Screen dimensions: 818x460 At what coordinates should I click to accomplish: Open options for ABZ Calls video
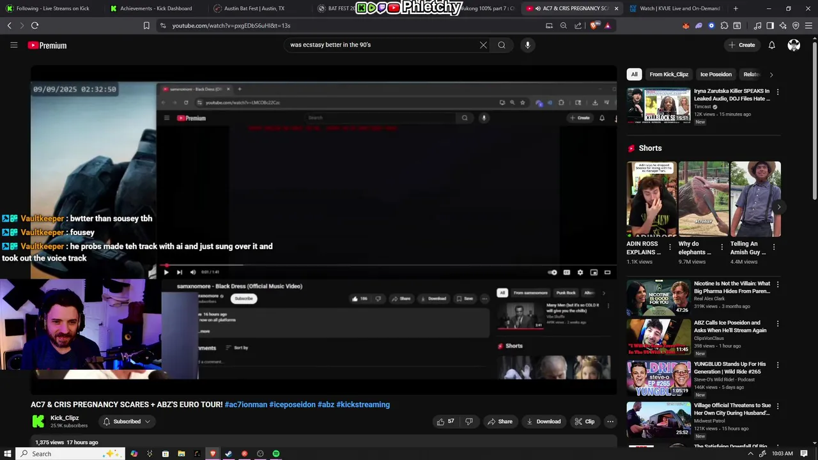tap(778, 324)
